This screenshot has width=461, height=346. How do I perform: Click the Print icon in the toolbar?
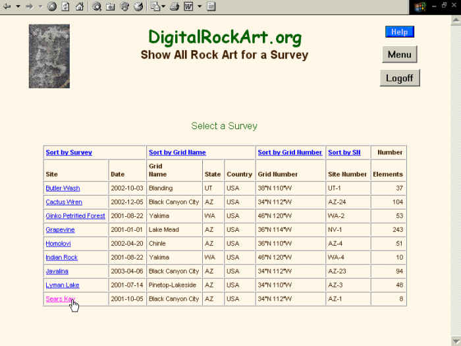tap(175, 7)
